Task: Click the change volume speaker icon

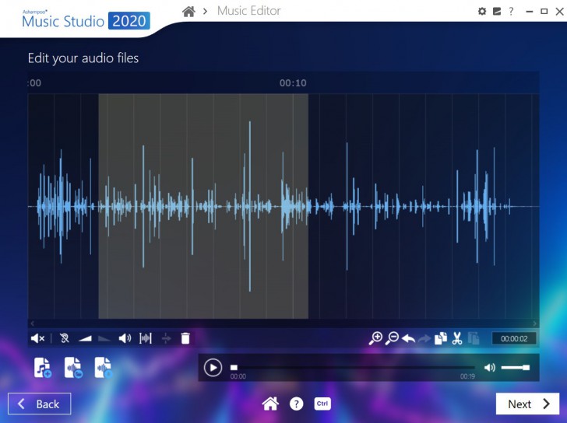Action: (x=125, y=338)
